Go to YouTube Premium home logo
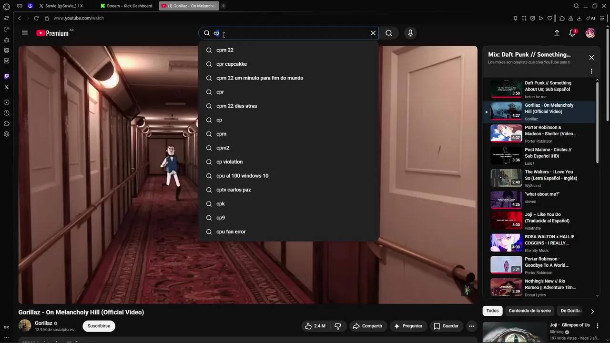610x343 pixels. coord(53,33)
